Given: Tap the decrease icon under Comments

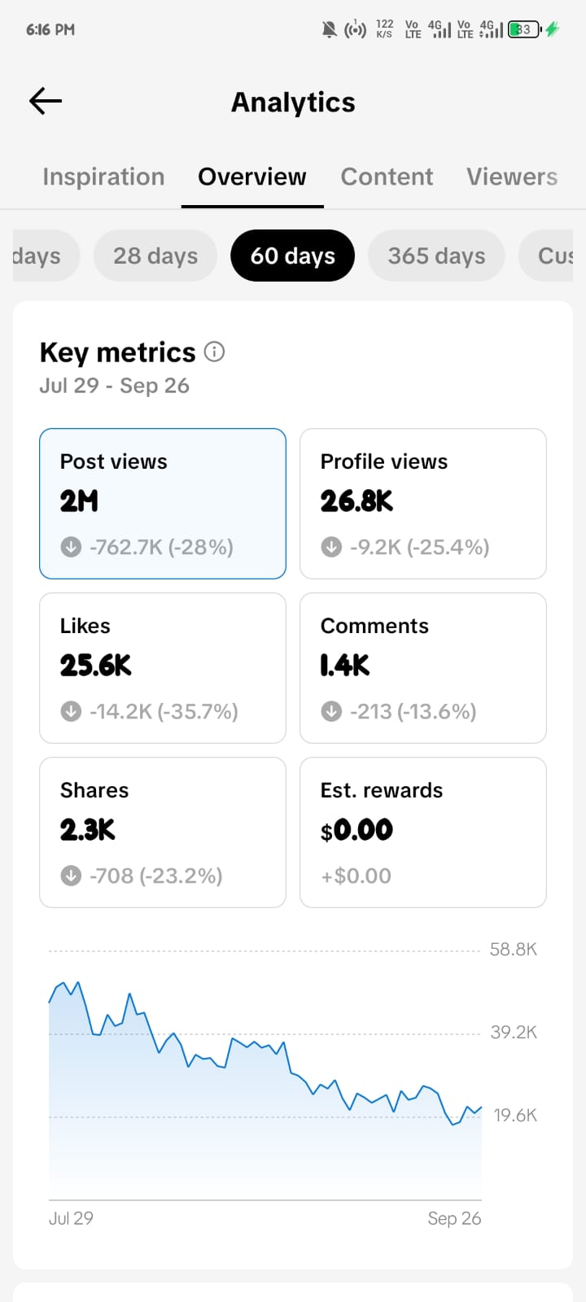Looking at the screenshot, I should click(x=331, y=711).
